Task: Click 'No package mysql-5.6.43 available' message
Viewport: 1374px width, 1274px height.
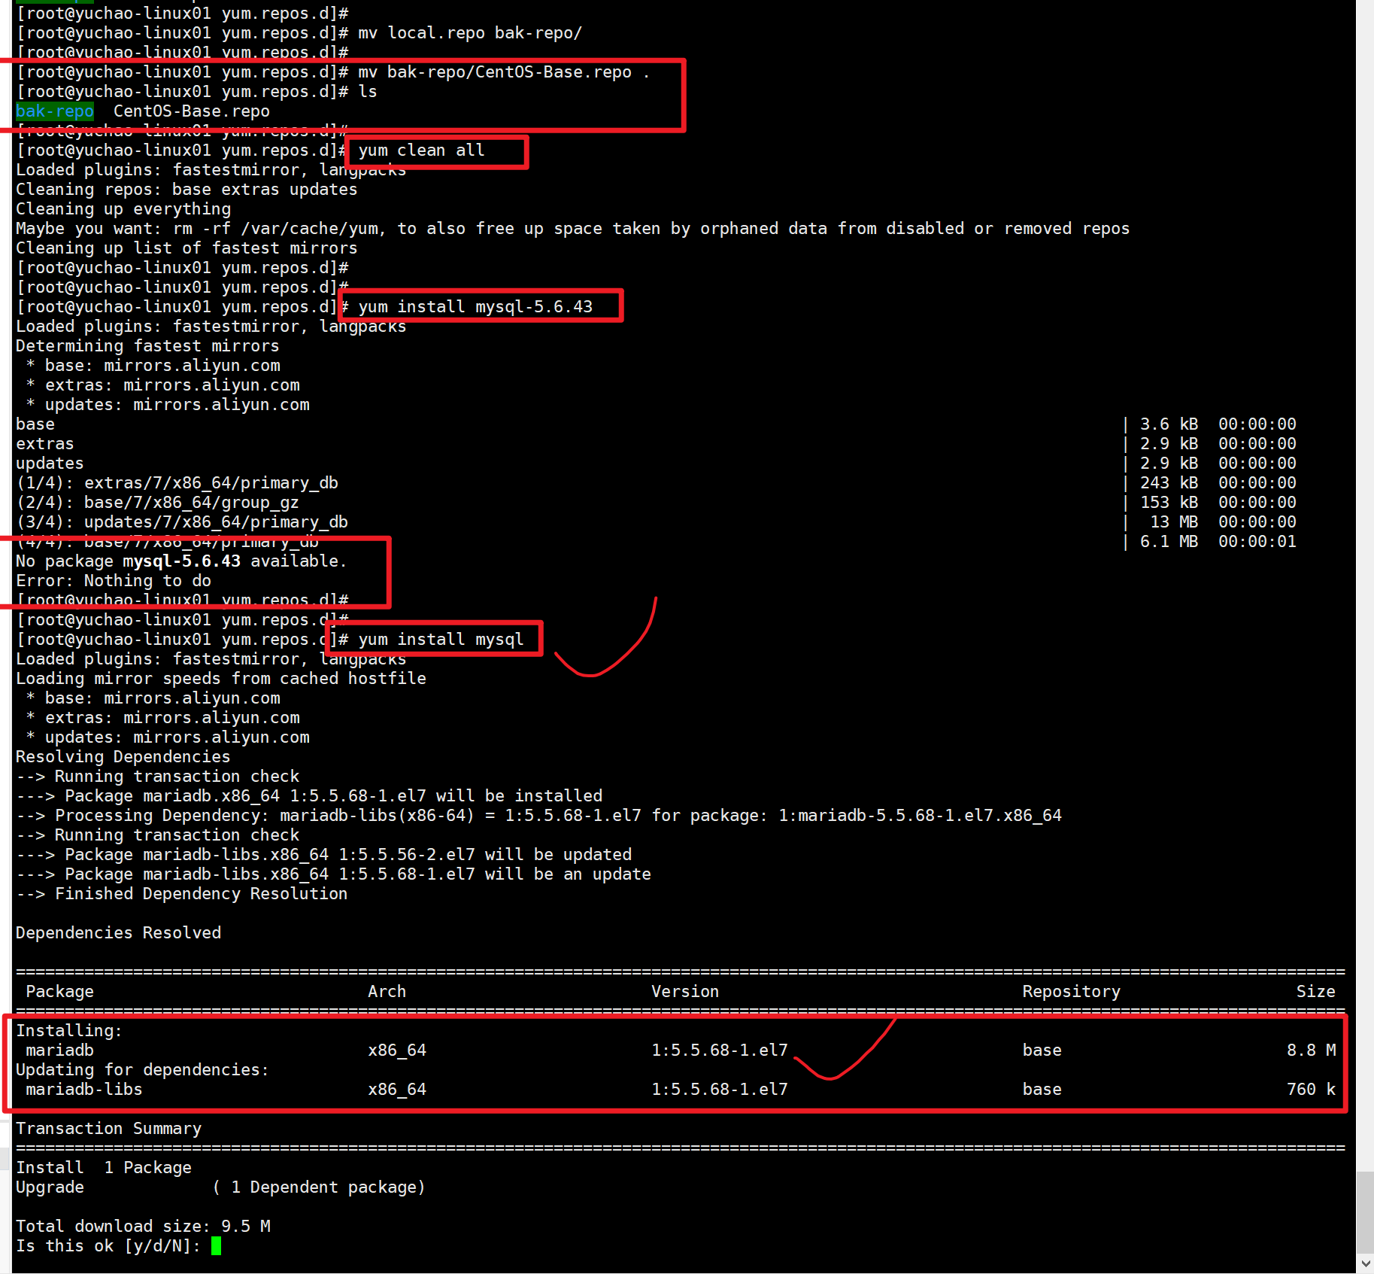Action: pos(181,561)
